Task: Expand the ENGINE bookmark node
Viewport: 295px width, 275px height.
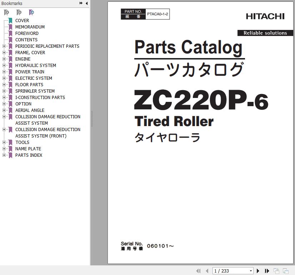Action: pos(4,59)
